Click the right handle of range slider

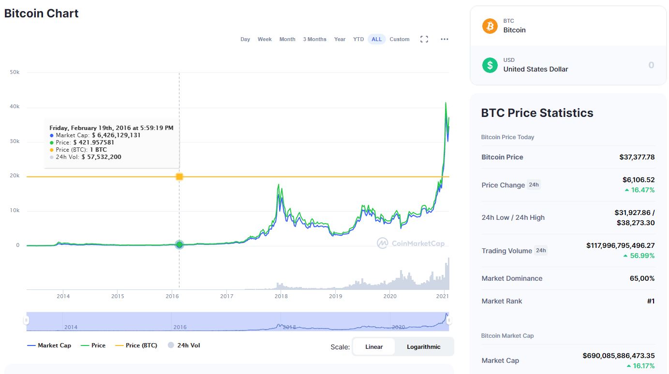point(449,320)
